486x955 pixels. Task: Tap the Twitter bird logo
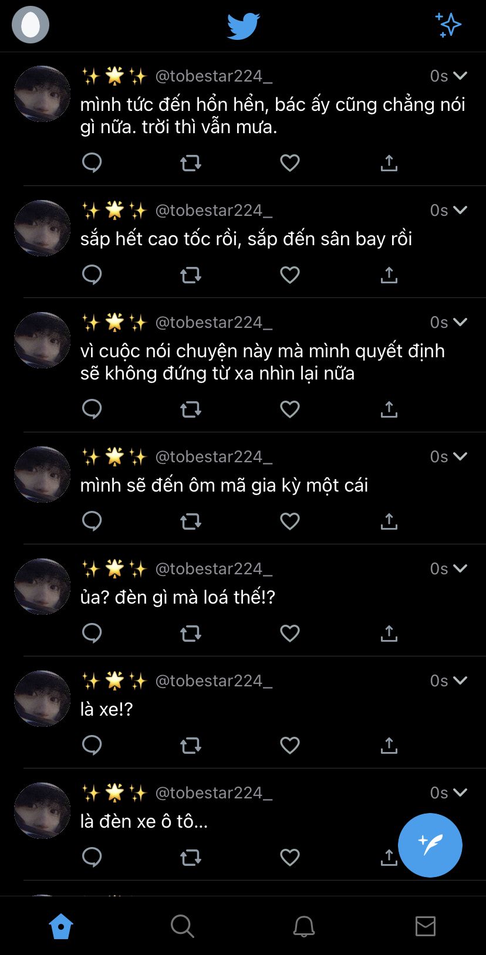[x=243, y=26]
